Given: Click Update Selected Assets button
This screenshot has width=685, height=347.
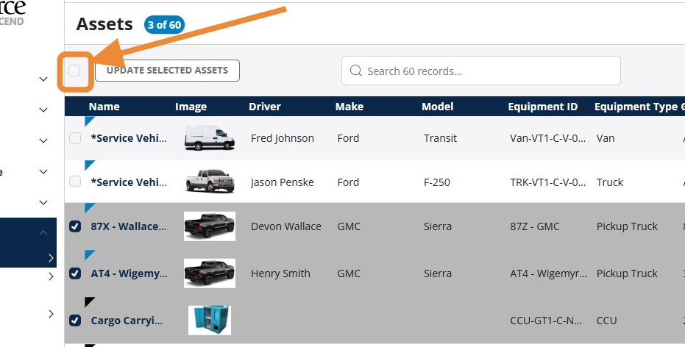Looking at the screenshot, I should click(x=167, y=71).
